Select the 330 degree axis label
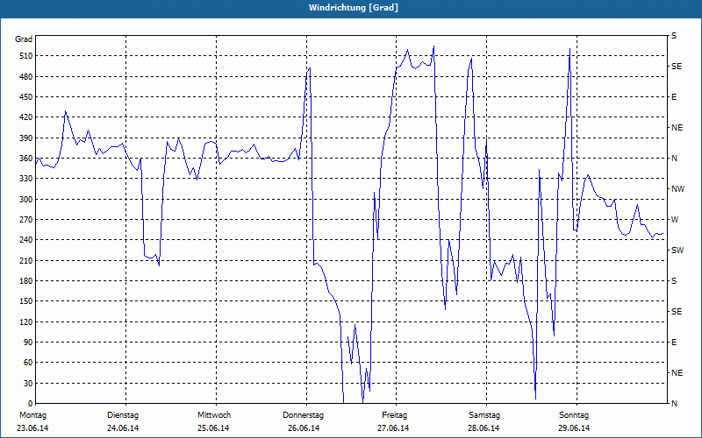The width and height of the screenshot is (702, 438). [x=26, y=179]
